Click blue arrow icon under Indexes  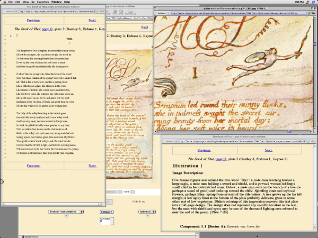(147, 216)
